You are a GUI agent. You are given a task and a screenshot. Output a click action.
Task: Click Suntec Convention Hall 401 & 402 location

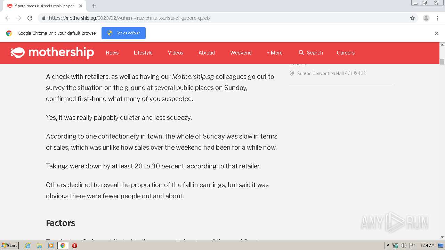pyautogui.click(x=331, y=73)
